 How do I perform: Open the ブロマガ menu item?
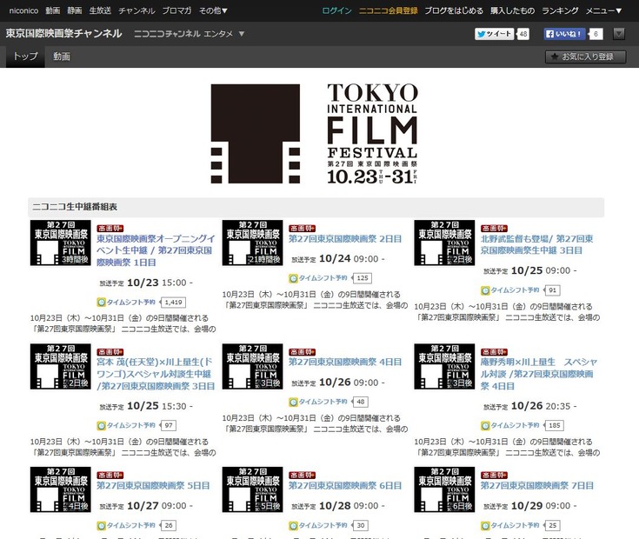pyautogui.click(x=176, y=10)
